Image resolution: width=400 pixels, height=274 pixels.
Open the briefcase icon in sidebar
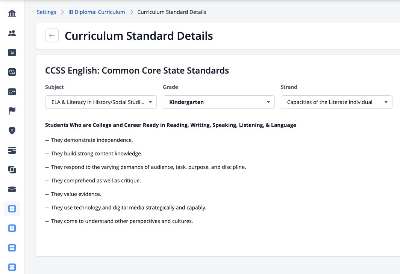click(12, 189)
